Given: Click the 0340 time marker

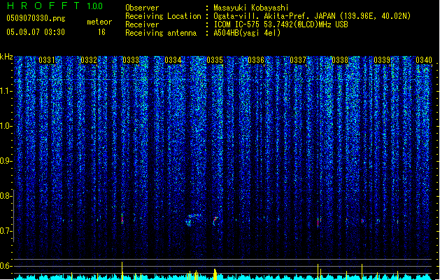Looking at the screenshot, I should tap(424, 60).
